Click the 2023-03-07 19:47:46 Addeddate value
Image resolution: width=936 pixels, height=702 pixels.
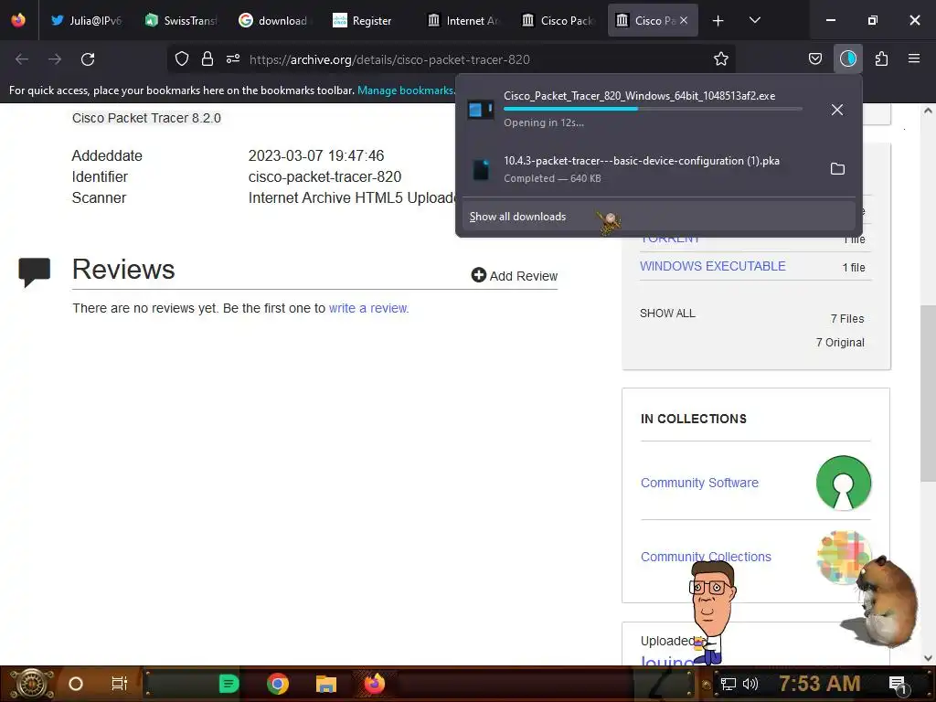point(315,155)
